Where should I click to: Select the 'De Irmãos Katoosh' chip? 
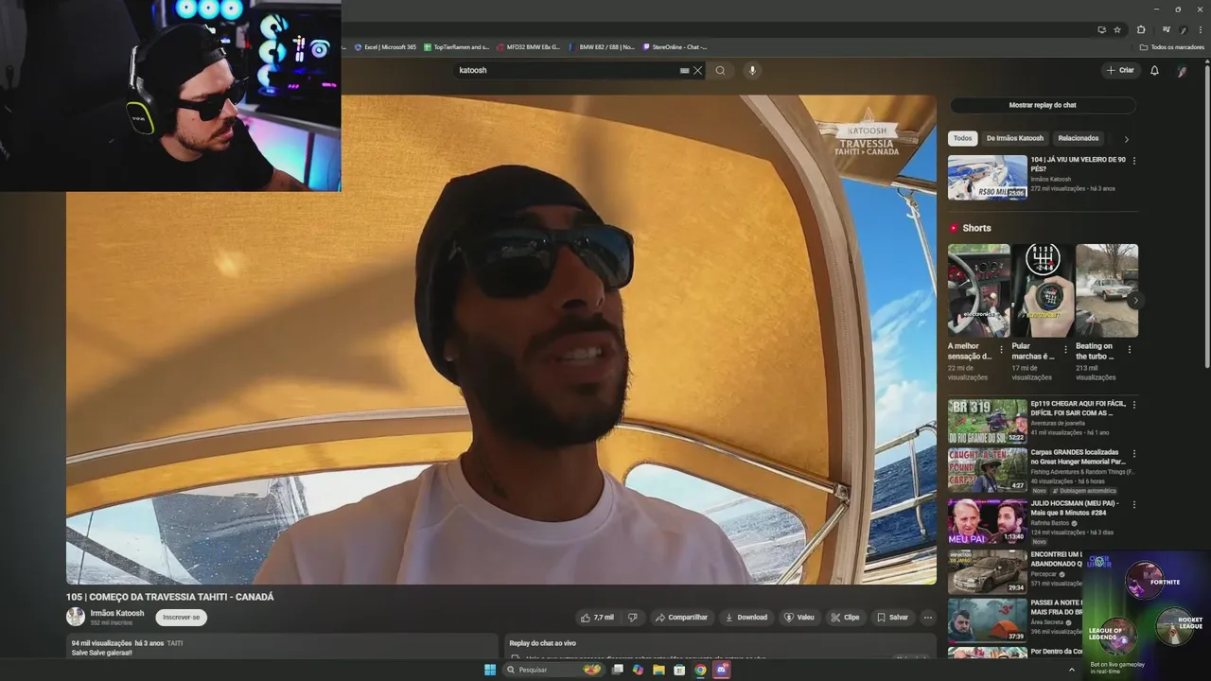click(1014, 138)
